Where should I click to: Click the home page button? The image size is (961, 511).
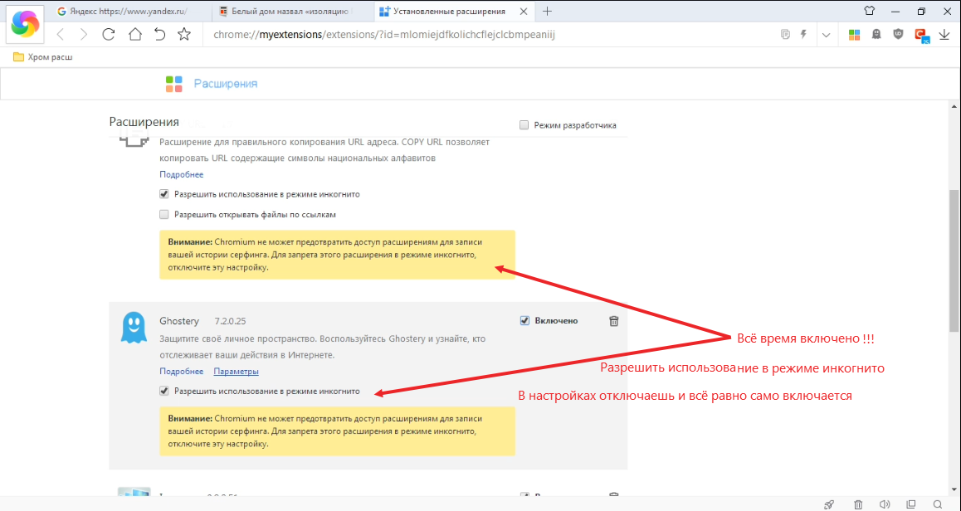[134, 35]
